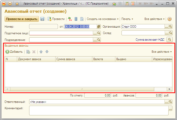The image size is (177, 120).
Task: Click the Подразделение input field
Action: click(x=61, y=40)
